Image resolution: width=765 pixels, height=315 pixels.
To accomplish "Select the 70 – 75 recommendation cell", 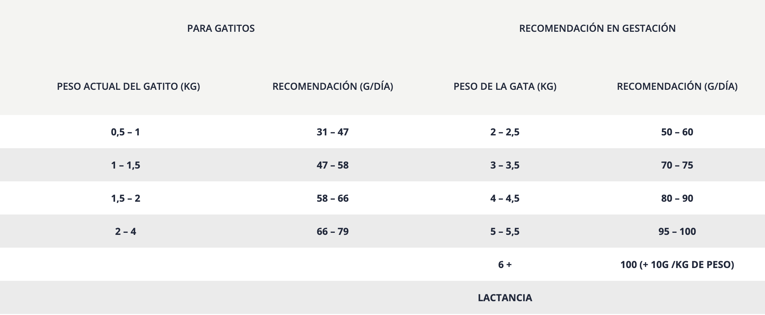I will pyautogui.click(x=677, y=165).
